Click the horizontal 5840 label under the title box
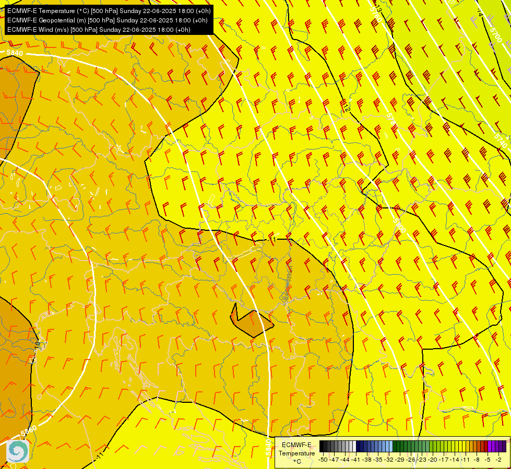This screenshot has width=511, height=469. coord(14,53)
